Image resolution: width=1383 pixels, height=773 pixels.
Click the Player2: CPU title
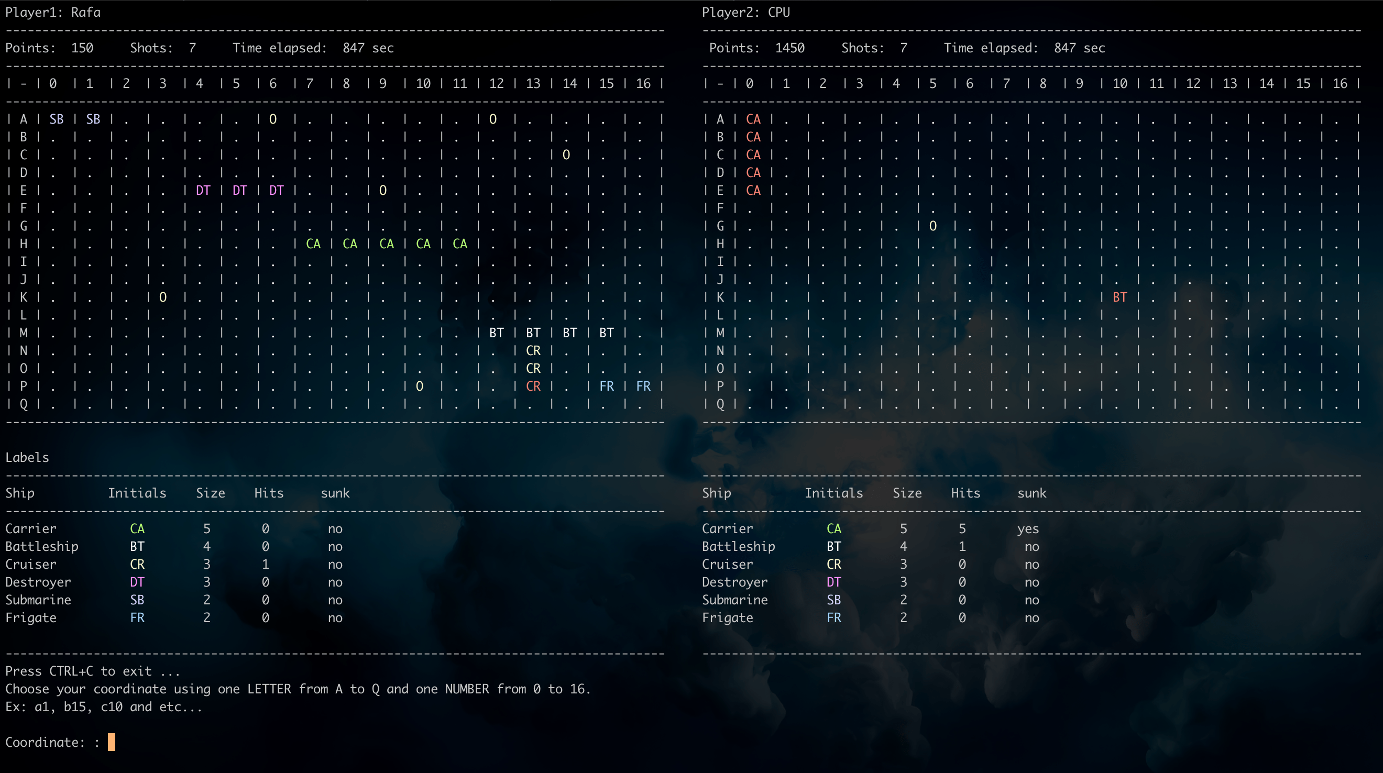coord(745,13)
